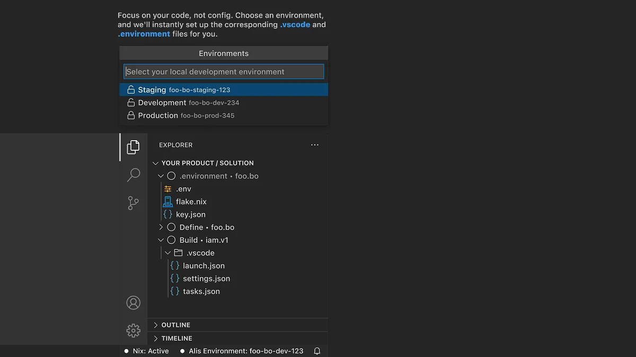
Task: Open the Explorer more actions menu
Action: [x=315, y=144]
